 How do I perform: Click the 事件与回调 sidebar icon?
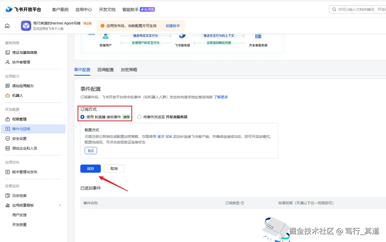[8, 129]
